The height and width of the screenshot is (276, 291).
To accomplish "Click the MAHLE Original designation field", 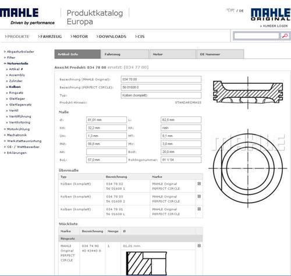I will click(161, 79).
